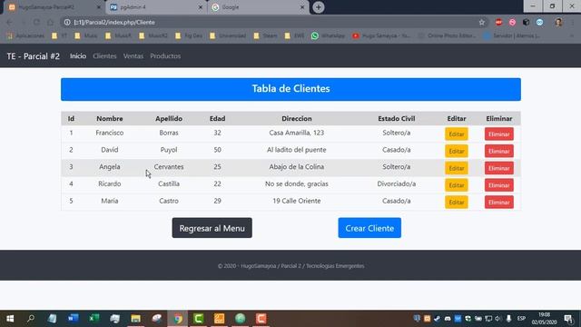
Task: Edit the client Angela Cervantes
Action: pos(457,168)
